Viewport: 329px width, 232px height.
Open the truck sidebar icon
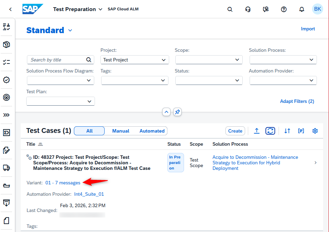[x=7, y=168]
